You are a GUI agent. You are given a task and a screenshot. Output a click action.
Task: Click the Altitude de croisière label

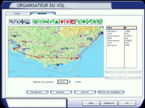click(x=43, y=82)
